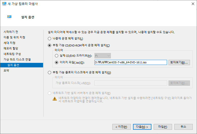This screenshot has width=197, height=134.
Task: Click the yellow warning triangle icon
Action: click(55, 99)
